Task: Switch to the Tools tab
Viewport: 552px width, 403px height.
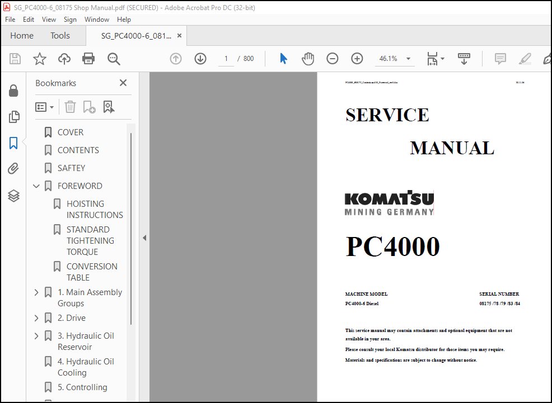Action: point(60,35)
